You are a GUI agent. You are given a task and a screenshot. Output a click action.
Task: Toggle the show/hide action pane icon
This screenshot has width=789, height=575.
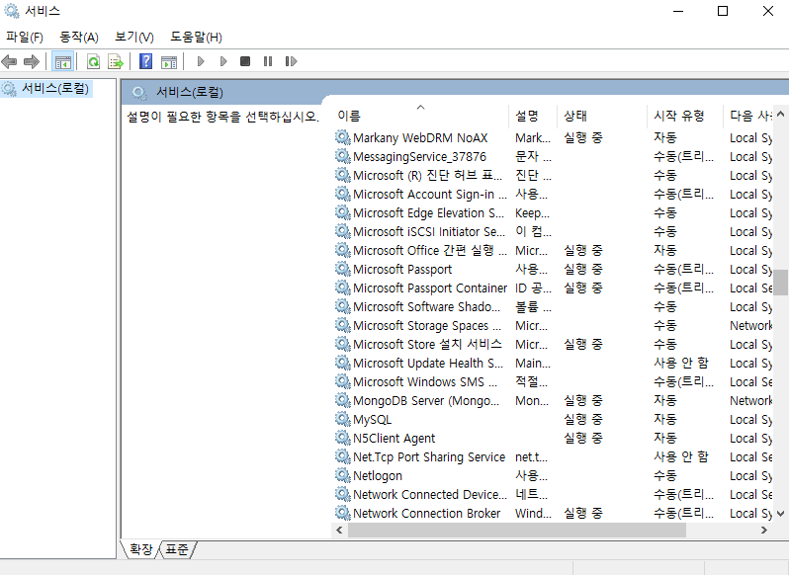(x=169, y=62)
